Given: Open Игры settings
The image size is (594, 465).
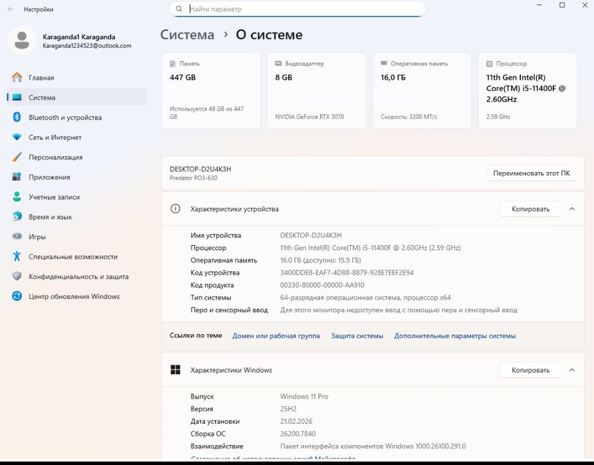Looking at the screenshot, I should click(37, 237).
